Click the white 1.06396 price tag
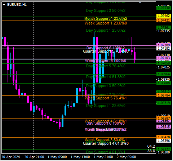 (x=164, y=140)
